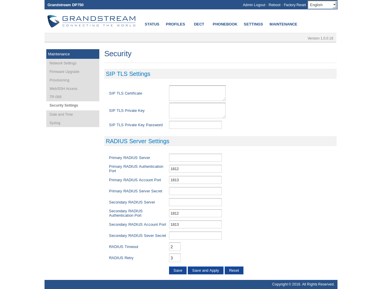Click the RADIUS Timeout field
Viewport: 382px width, 289px height.
tap(175, 247)
